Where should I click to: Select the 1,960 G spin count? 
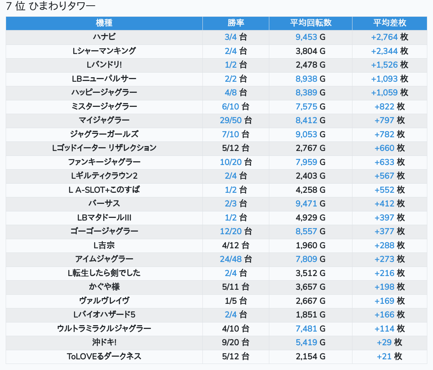coord(311,245)
